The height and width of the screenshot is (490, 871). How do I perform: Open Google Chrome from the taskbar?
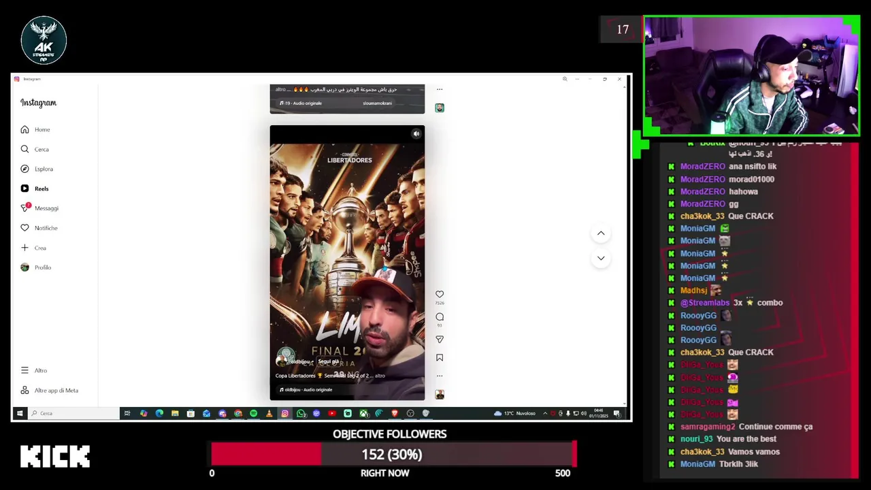[x=238, y=413]
